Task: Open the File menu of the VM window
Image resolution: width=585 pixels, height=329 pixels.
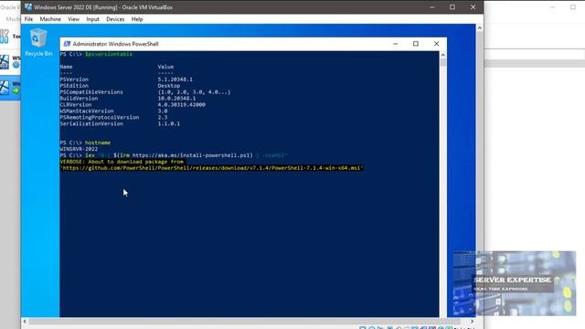Action: click(x=28, y=19)
